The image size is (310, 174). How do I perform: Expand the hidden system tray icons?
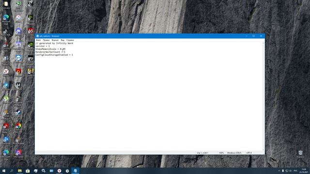point(279,171)
